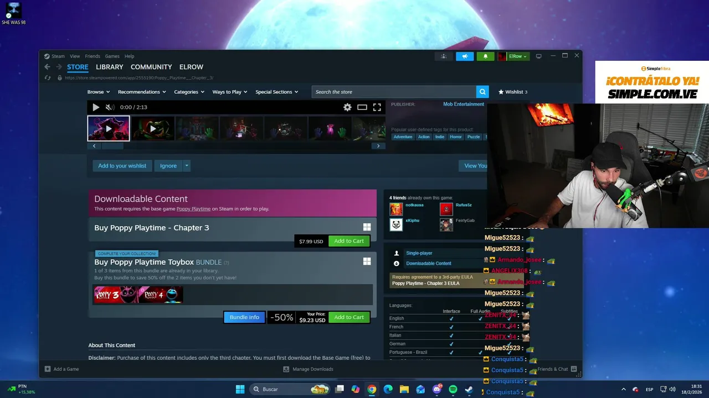Open the Help menu
This screenshot has height=398, width=709.
(129, 56)
